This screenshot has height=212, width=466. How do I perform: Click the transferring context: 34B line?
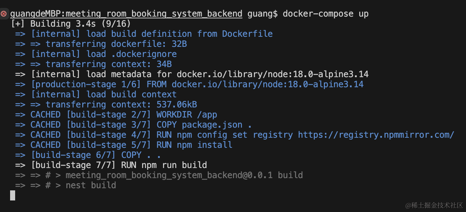point(93,65)
